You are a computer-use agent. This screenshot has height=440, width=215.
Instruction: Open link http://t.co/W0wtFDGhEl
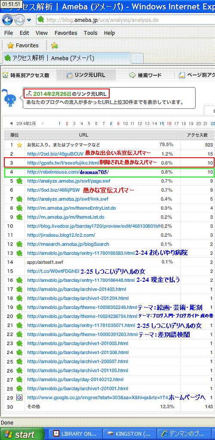[53, 271]
